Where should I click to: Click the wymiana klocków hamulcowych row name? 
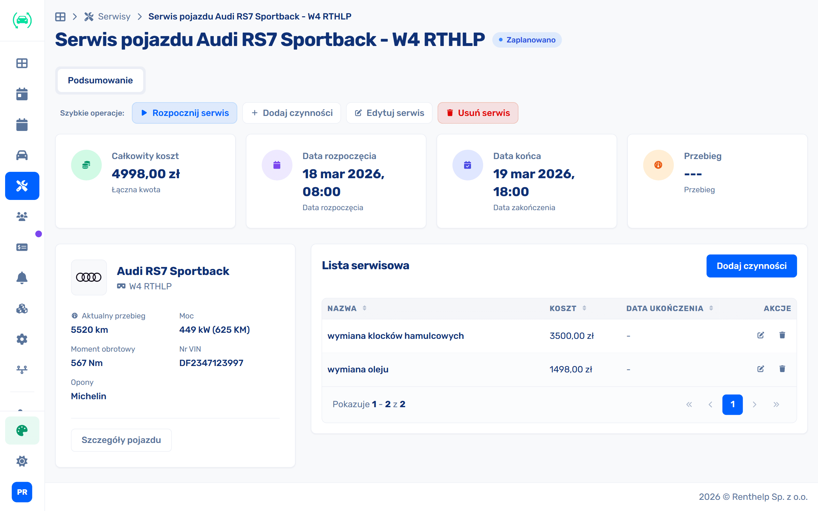[x=396, y=336]
